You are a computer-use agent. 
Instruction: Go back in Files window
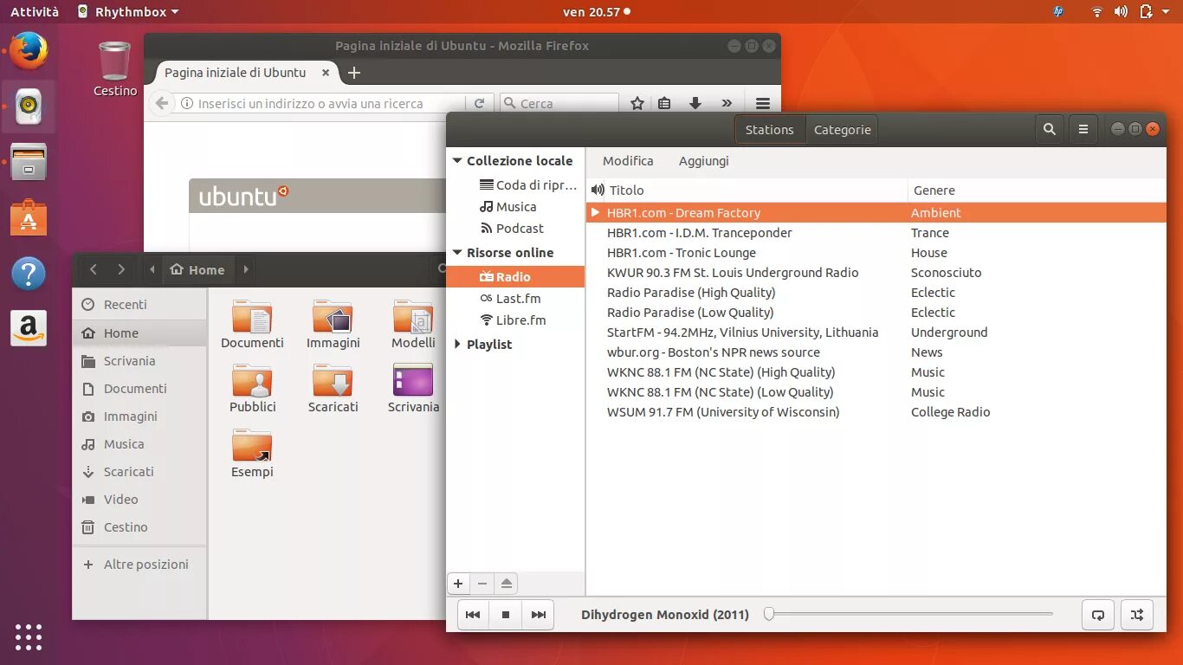(94, 269)
